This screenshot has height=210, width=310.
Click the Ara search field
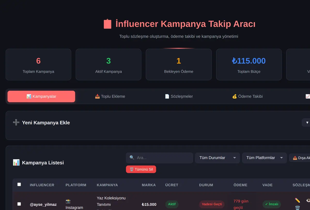(159, 158)
